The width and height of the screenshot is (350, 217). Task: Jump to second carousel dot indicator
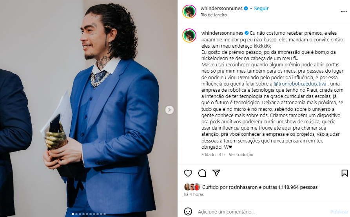click(x=76, y=214)
